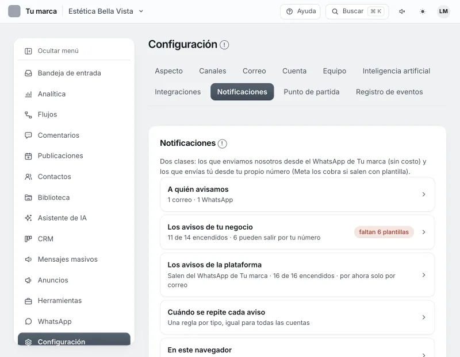Expand Los avisos de tu negocio chevron

(x=424, y=232)
